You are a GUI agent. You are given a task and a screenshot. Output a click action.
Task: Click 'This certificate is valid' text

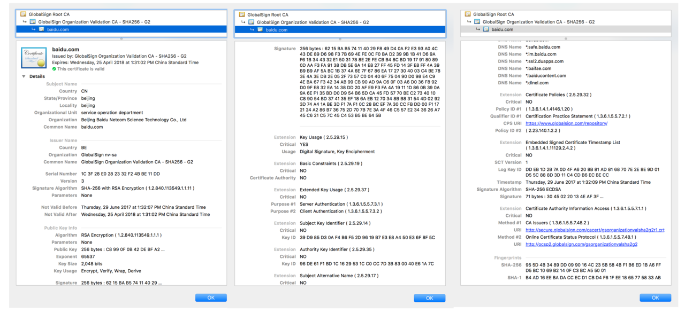tap(81, 69)
